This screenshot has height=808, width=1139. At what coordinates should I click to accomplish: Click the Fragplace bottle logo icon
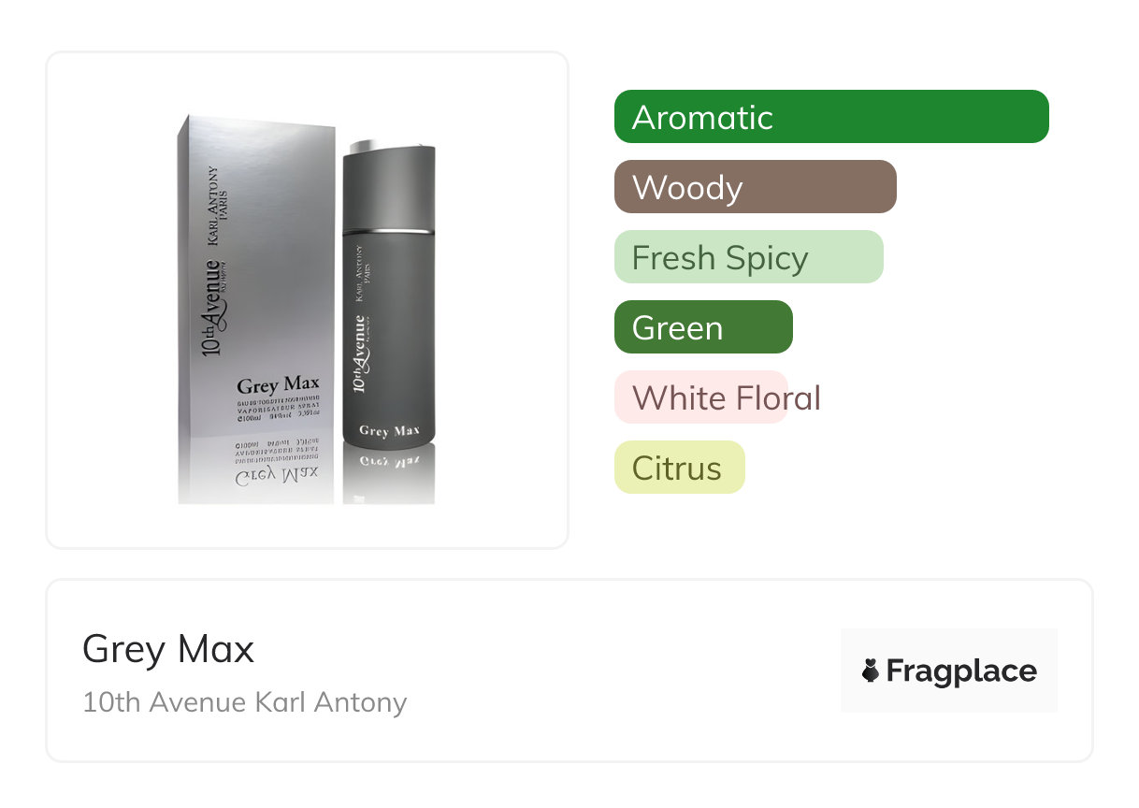[871, 671]
